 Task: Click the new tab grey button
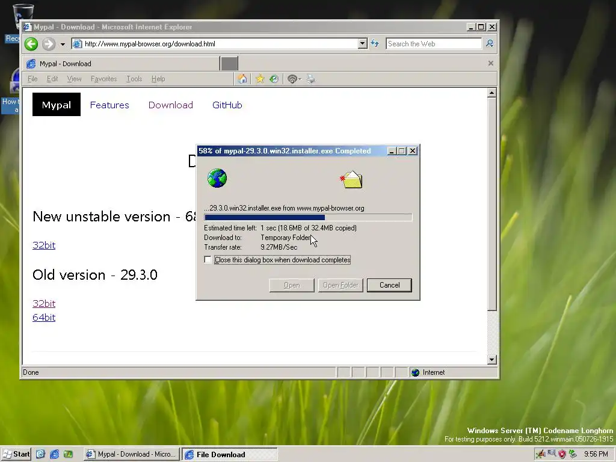[229, 64]
